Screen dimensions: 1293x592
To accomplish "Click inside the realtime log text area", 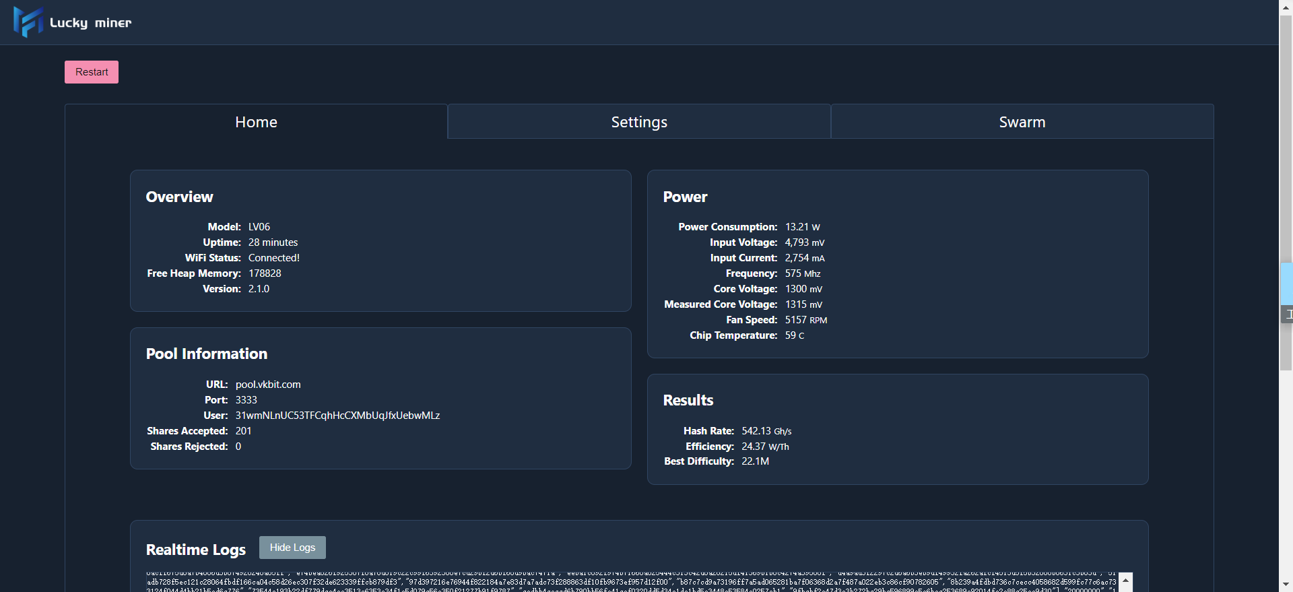I will (x=631, y=582).
